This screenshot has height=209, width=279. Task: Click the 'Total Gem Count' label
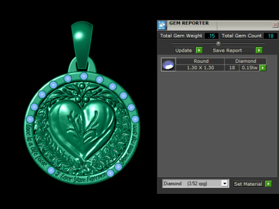tap(242, 36)
